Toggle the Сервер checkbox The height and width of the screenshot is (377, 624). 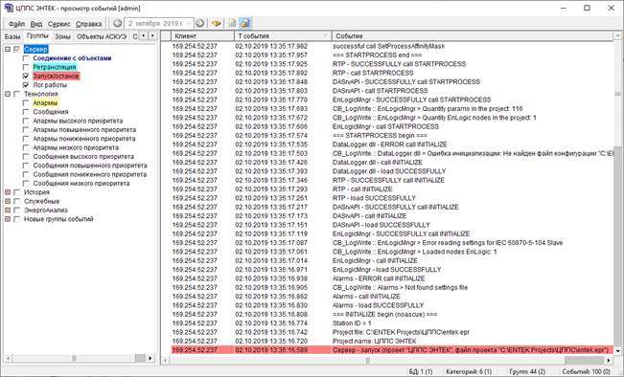click(16, 49)
